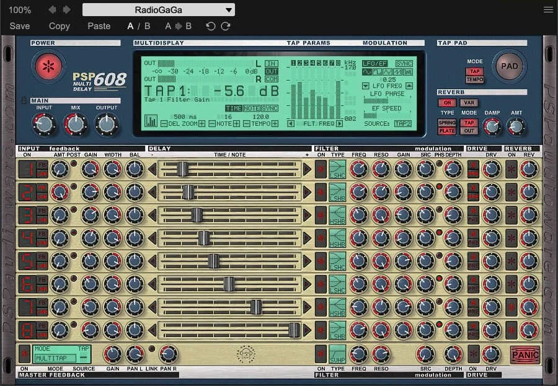Toggle tap 1 ON button
This screenshot has width=558, height=386.
pos(27,169)
